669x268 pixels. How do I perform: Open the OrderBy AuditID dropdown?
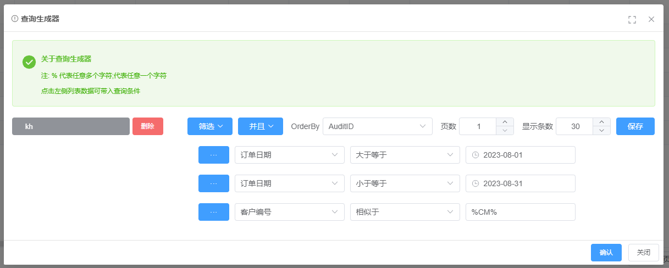click(x=378, y=126)
